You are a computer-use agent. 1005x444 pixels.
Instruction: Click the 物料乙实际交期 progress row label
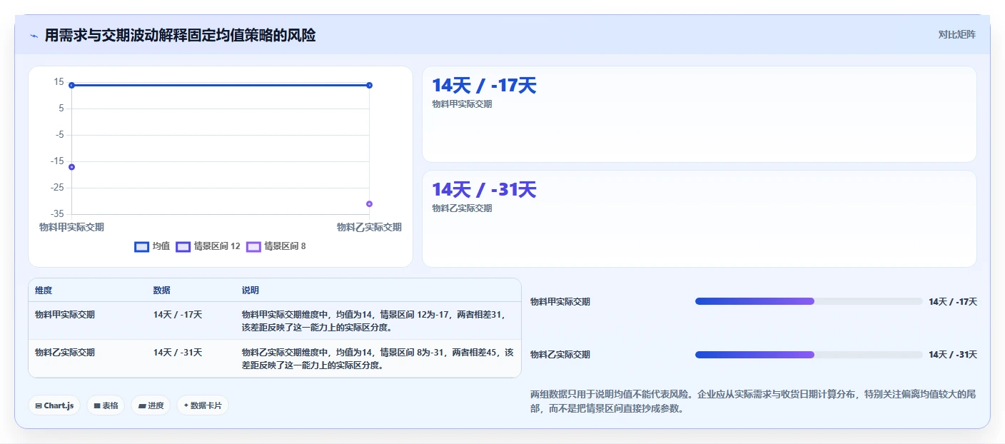pos(560,355)
